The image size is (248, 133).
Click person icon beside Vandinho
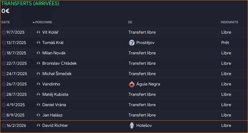coord(38,84)
